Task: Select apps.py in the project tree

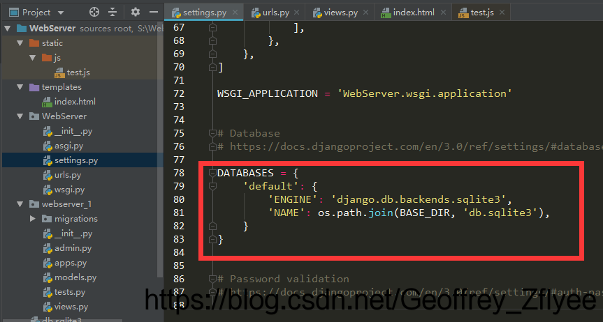Action: [x=71, y=263]
